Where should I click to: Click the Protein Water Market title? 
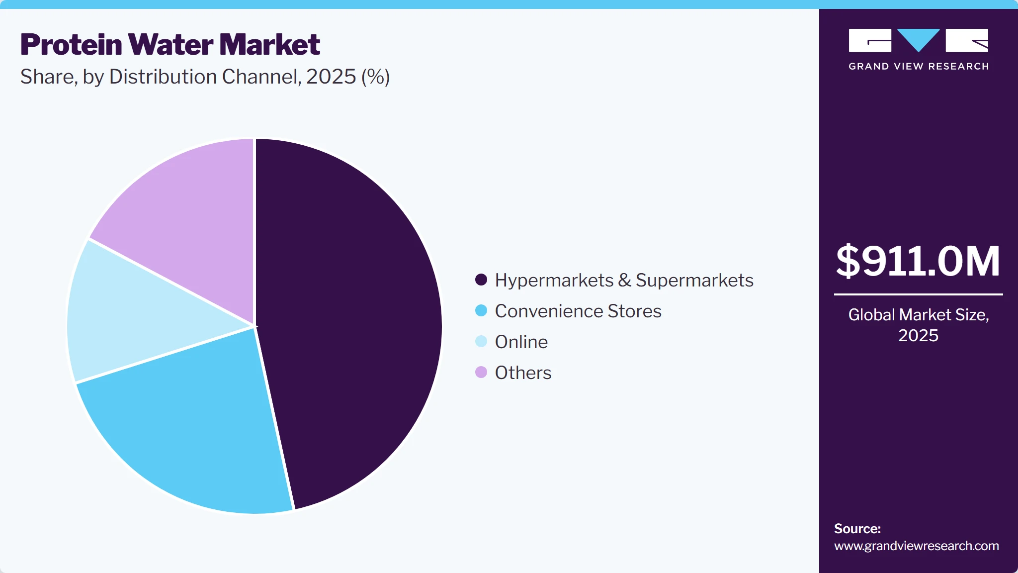(170, 44)
